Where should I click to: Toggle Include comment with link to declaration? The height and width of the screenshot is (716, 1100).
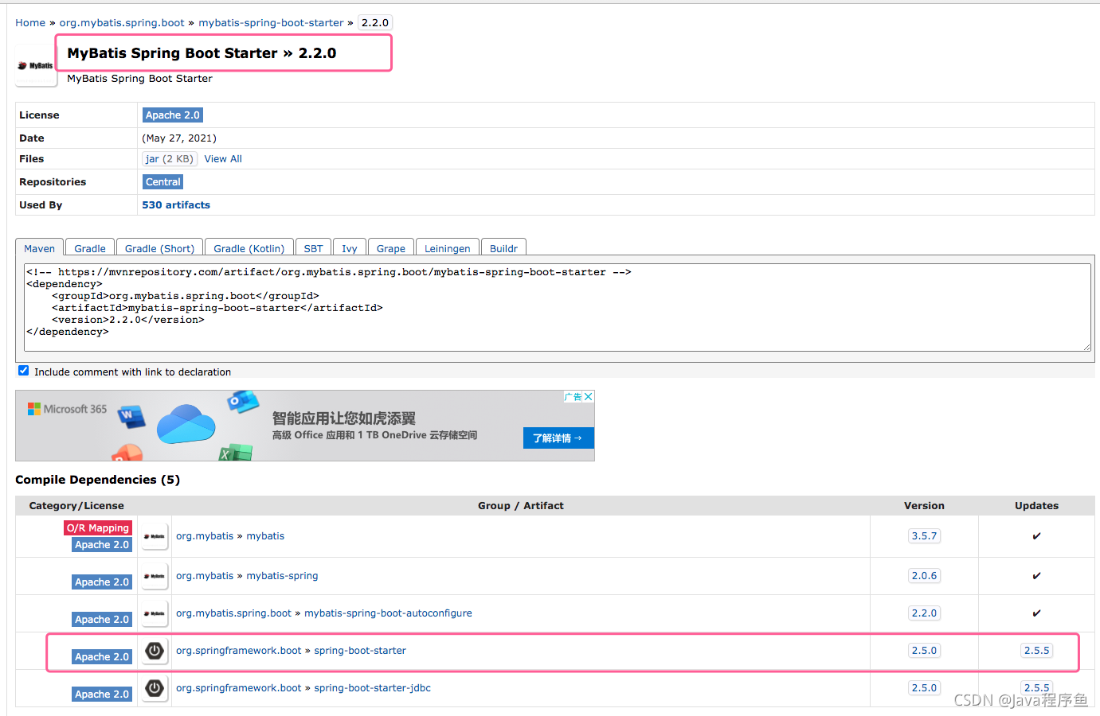[x=24, y=371]
